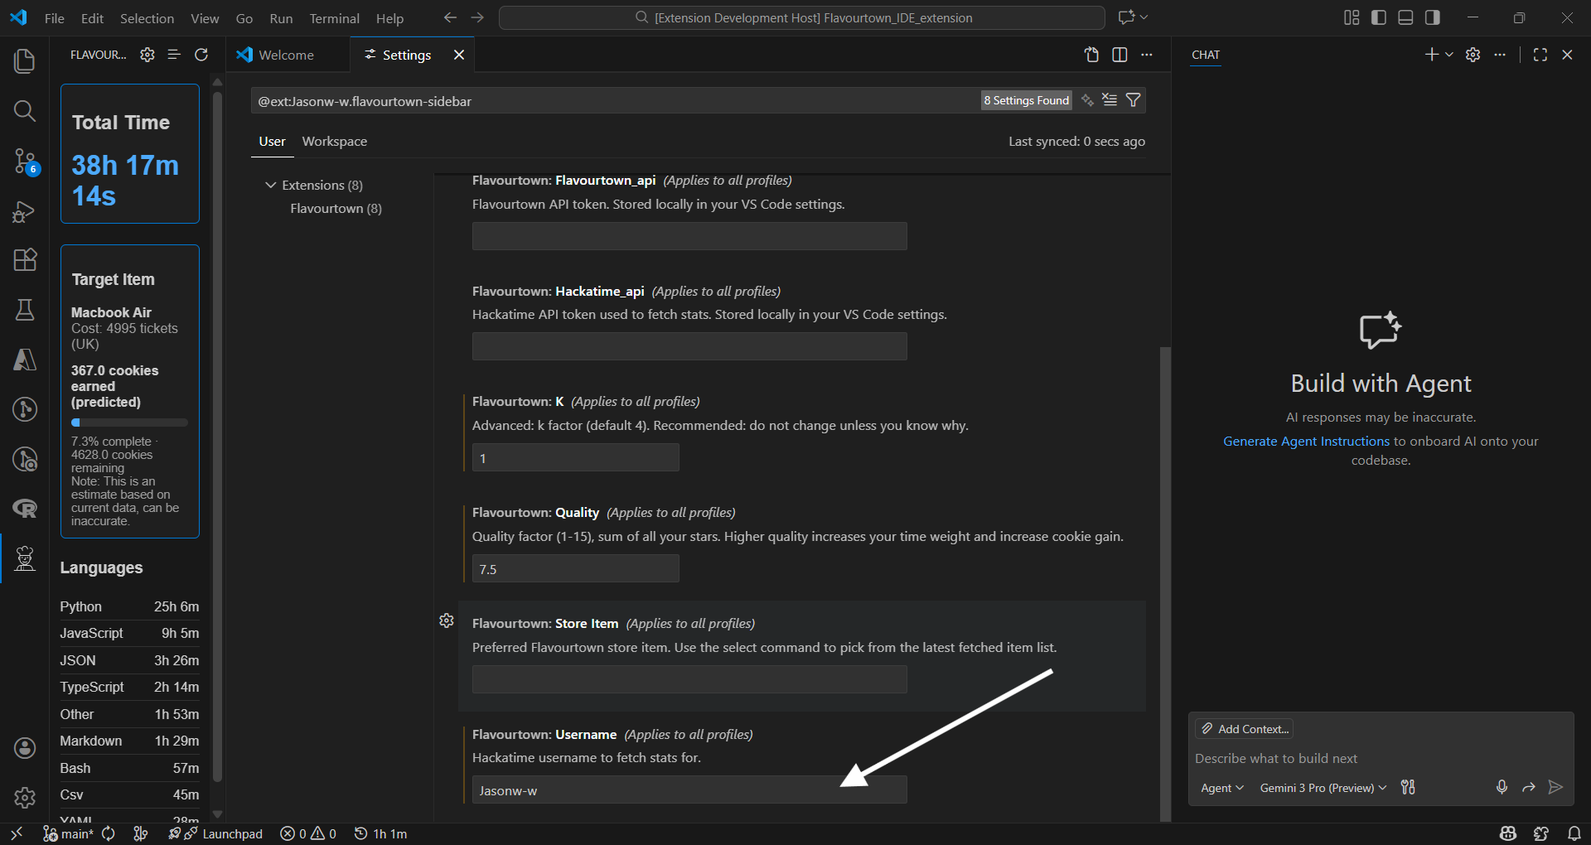Click main* branch in status bar
This screenshot has height=845, width=1591.
69,833
